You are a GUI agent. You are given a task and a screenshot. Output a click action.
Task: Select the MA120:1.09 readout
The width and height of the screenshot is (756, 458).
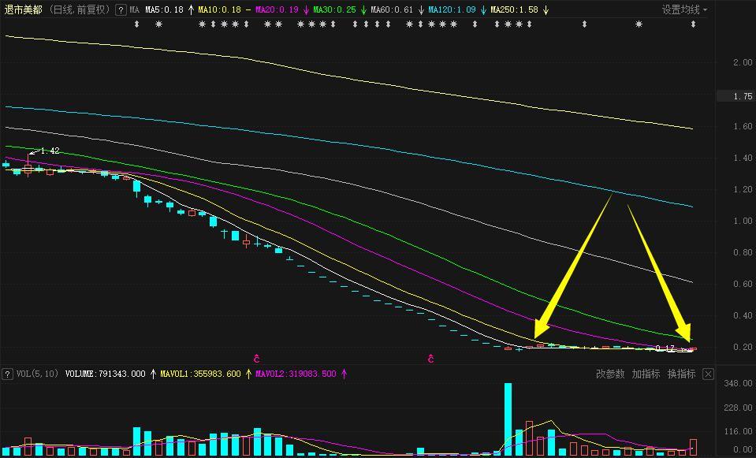click(x=452, y=9)
